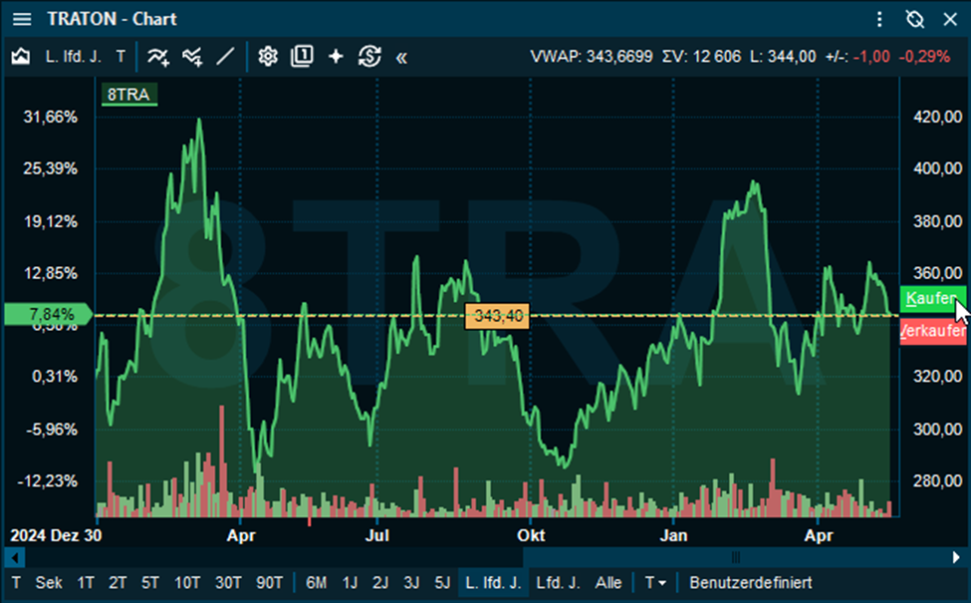Click the currency refresh dollar icon

coord(369,57)
